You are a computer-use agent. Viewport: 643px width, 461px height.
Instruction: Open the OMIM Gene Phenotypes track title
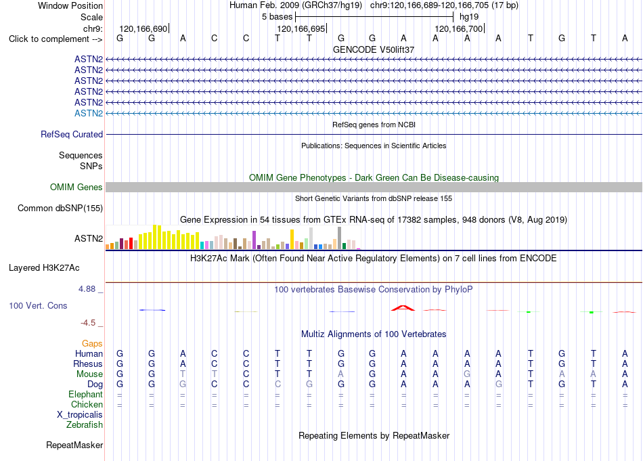[x=374, y=177]
